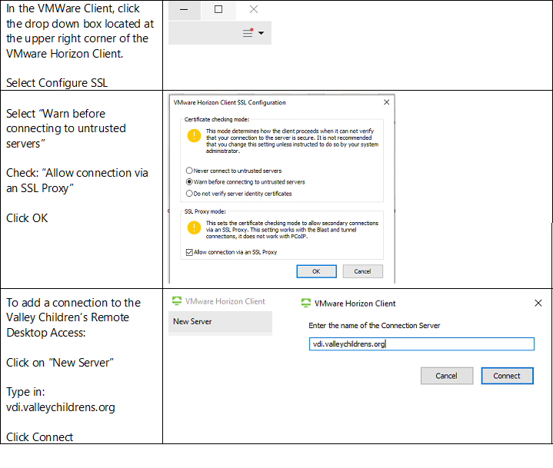Screen dimensions: 553x468
Task: Click the 'Click OK' instruction text
Action: pyautogui.click(x=27, y=218)
